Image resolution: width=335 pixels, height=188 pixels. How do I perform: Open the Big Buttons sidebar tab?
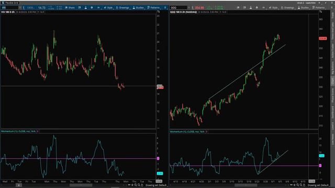click(x=333, y=68)
